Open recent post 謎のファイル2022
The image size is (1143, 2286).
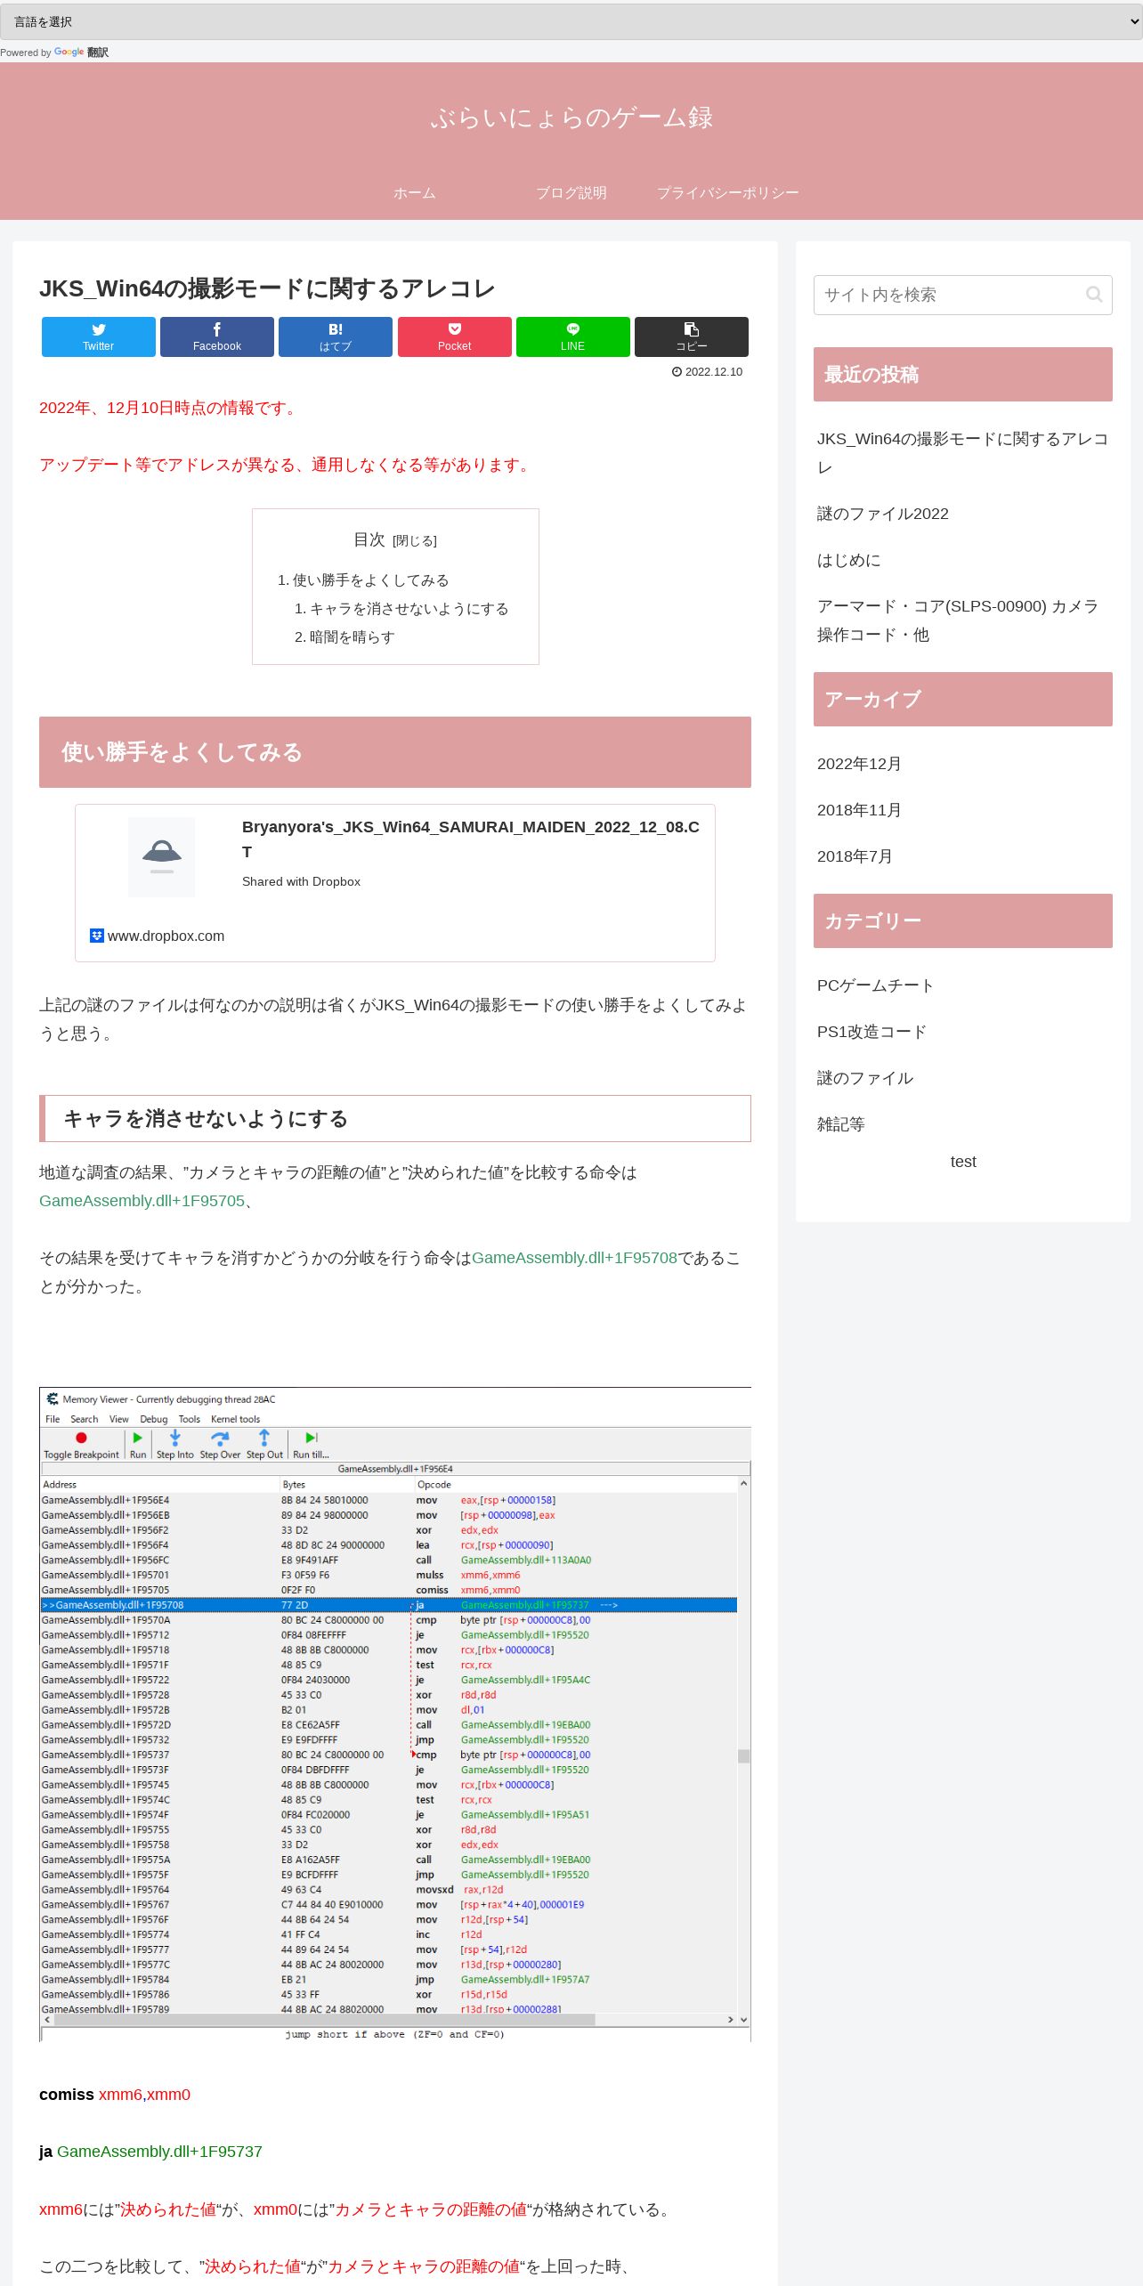883,514
